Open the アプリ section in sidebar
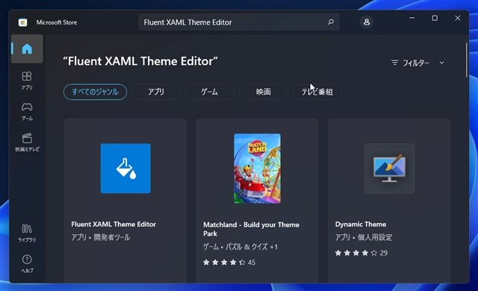Image resolution: width=478 pixels, height=291 pixels. [27, 81]
